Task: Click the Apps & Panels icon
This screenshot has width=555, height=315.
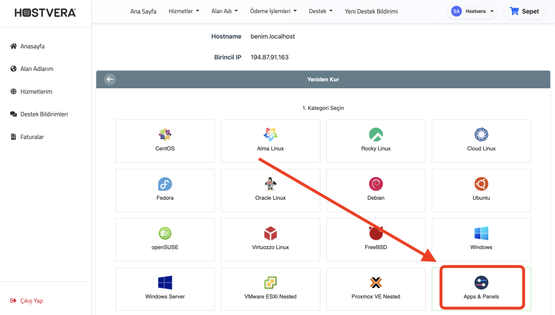Action: tap(481, 283)
